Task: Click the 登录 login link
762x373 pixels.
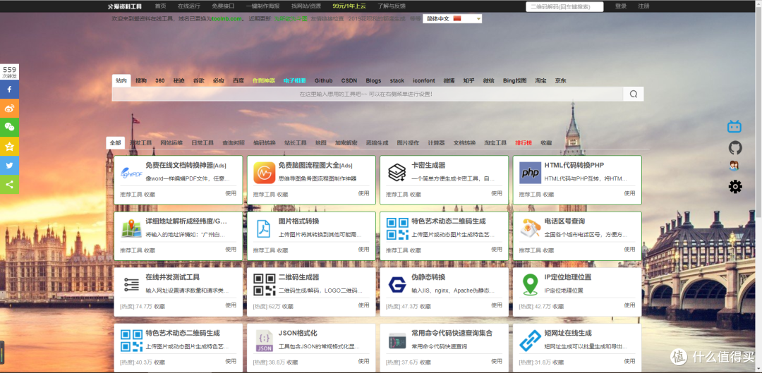Action: point(621,6)
